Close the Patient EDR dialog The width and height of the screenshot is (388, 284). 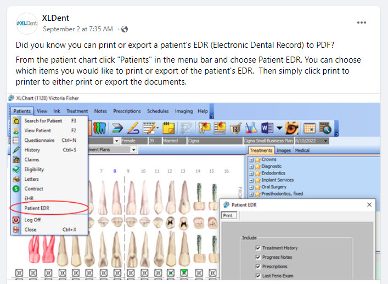(369, 204)
